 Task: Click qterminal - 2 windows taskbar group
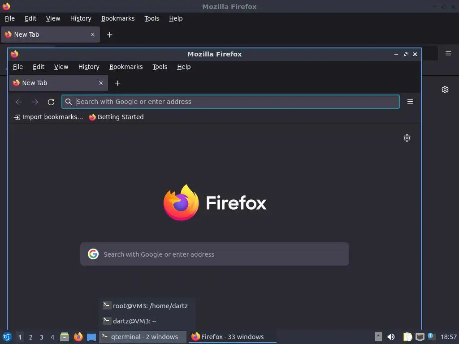(x=143, y=337)
